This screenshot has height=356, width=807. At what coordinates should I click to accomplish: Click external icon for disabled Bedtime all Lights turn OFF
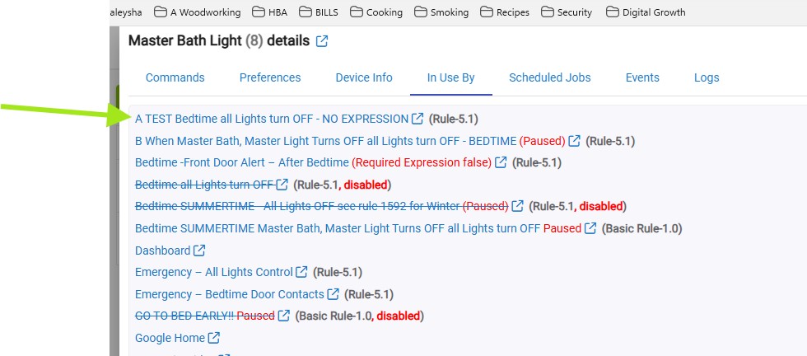point(282,185)
